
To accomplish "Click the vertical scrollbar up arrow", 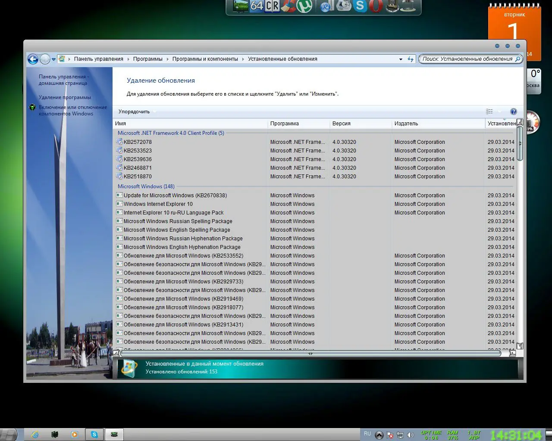I will [520, 122].
